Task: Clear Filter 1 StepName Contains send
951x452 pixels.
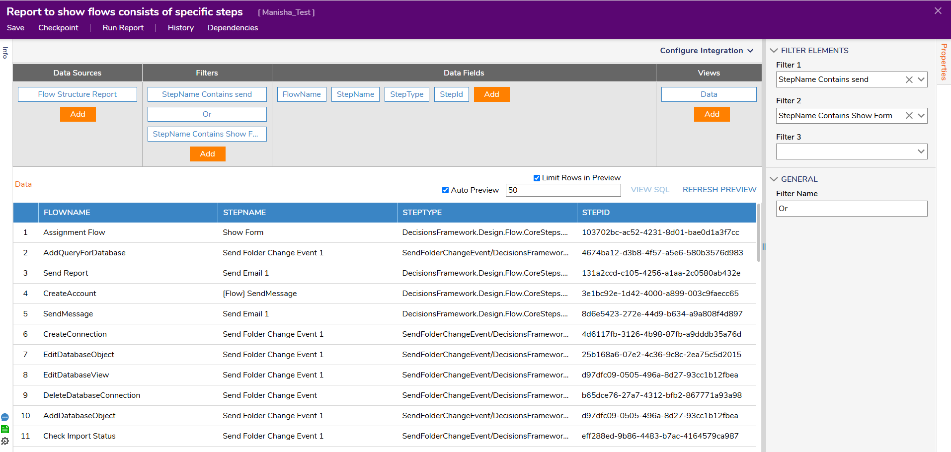Action: click(x=909, y=79)
